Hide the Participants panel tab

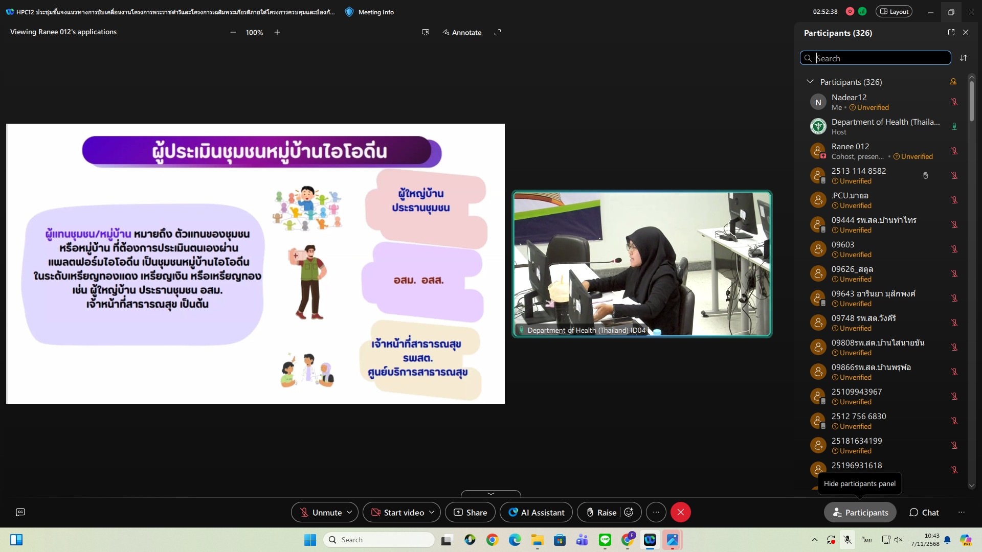pyautogui.click(x=860, y=512)
